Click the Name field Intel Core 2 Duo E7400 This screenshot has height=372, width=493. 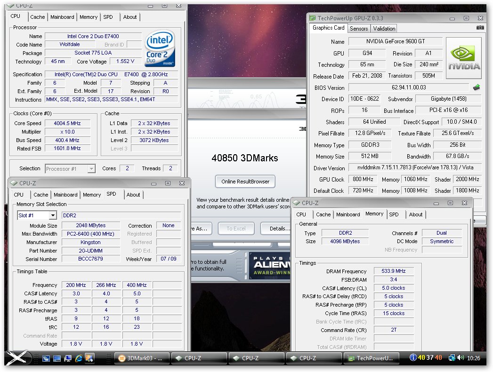[x=93, y=36]
